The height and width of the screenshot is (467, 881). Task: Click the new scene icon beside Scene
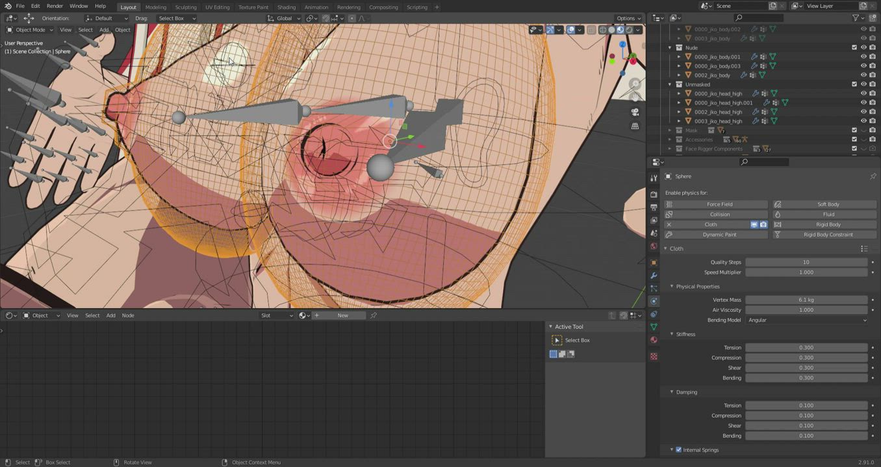772,6
